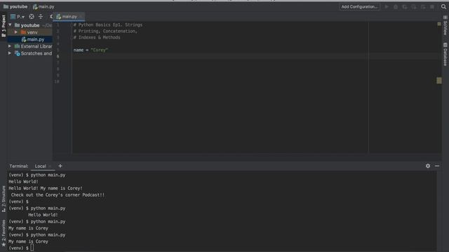449x252 pixels.
Task: Click the '# Python Basics Ep1. Strings' comment
Action: pyautogui.click(x=107, y=25)
